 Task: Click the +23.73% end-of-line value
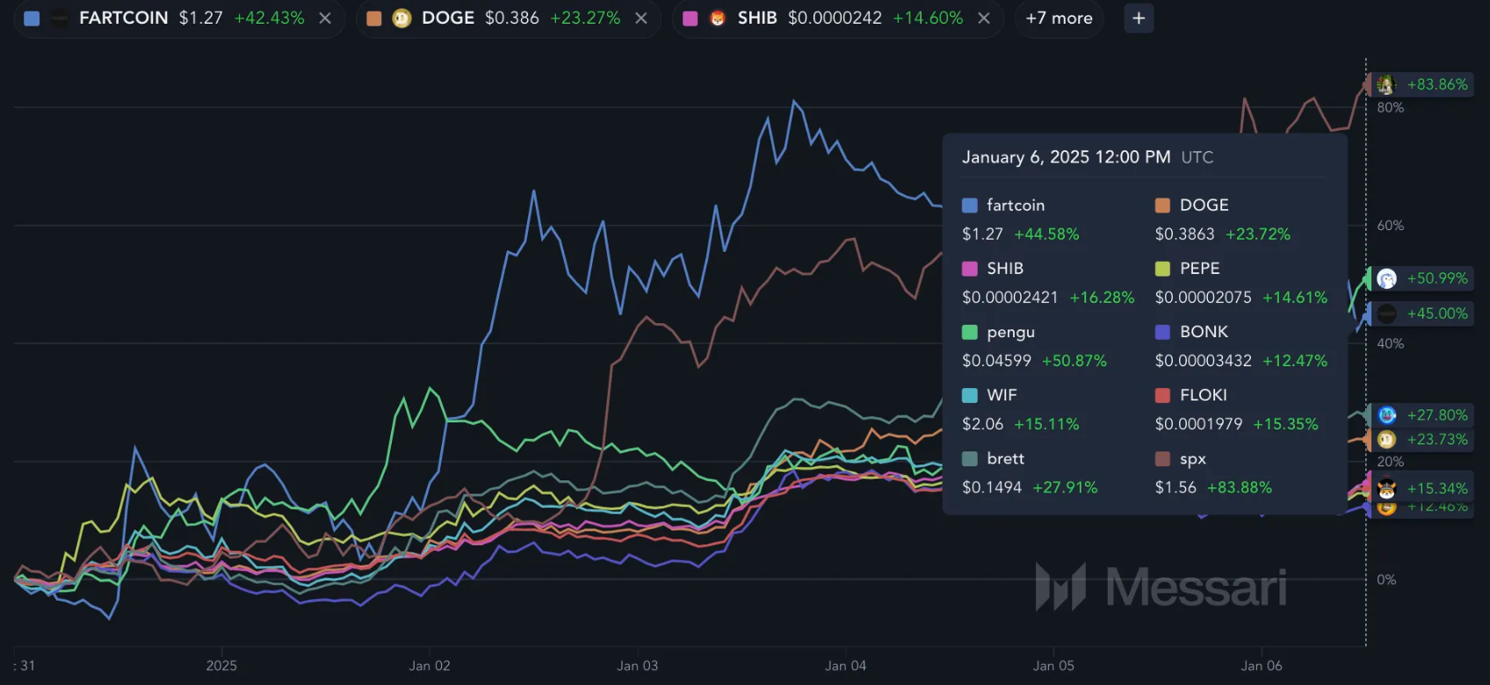[x=1437, y=439]
